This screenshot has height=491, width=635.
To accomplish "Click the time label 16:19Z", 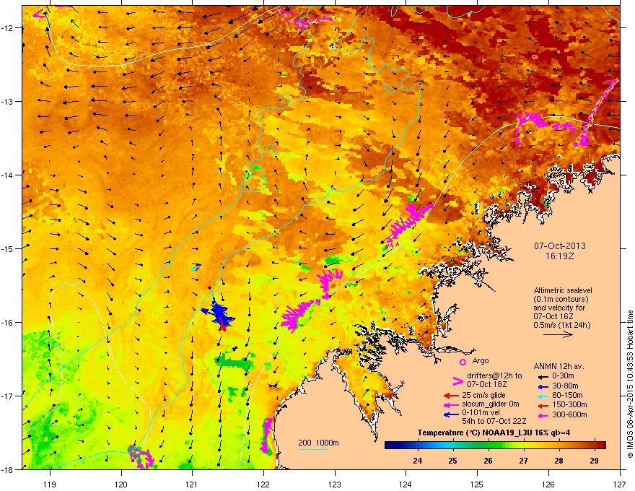I will click(560, 256).
